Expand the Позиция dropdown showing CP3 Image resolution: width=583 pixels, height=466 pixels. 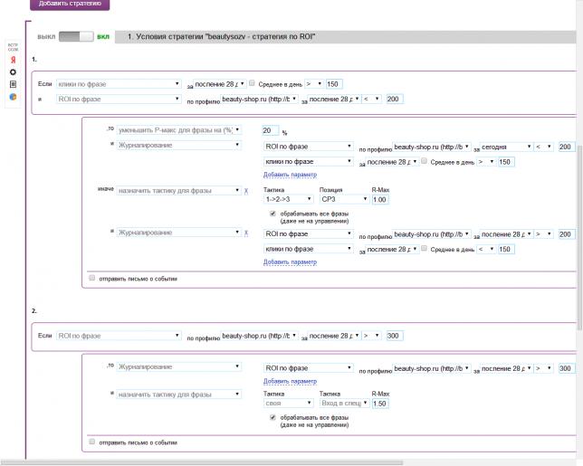coord(340,199)
